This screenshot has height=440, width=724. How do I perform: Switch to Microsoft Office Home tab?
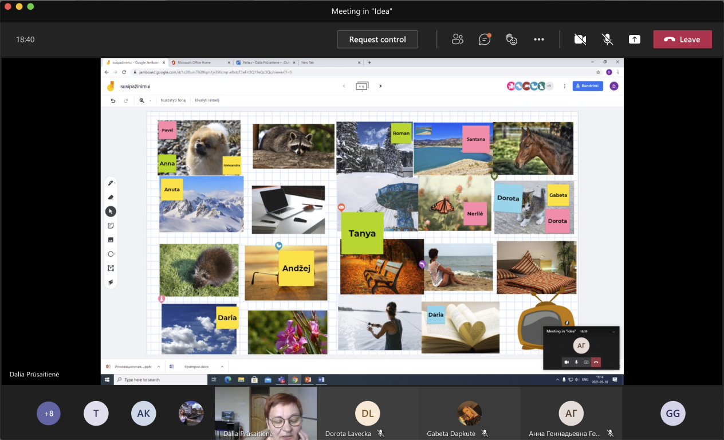tap(198, 62)
